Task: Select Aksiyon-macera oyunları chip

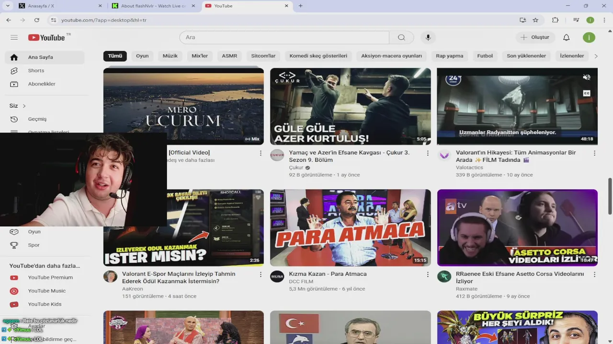Action: tap(392, 56)
